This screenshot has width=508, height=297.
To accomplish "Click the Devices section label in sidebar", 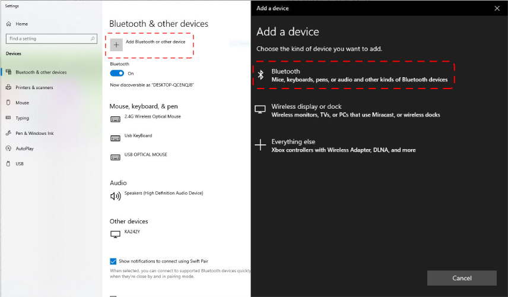I will click(14, 53).
